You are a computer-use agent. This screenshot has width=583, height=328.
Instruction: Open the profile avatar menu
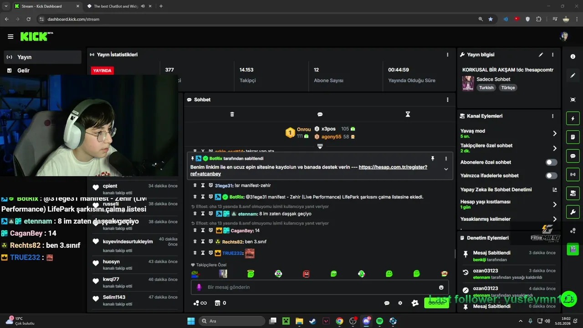(x=564, y=36)
